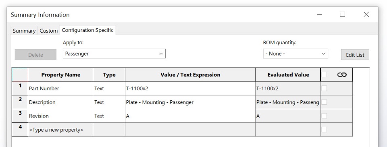Select the Configuration Specific tab
Image resolution: width=387 pixels, height=147 pixels.
(87, 30)
